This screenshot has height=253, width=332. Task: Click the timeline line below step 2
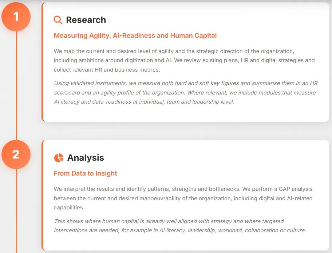tap(16, 211)
